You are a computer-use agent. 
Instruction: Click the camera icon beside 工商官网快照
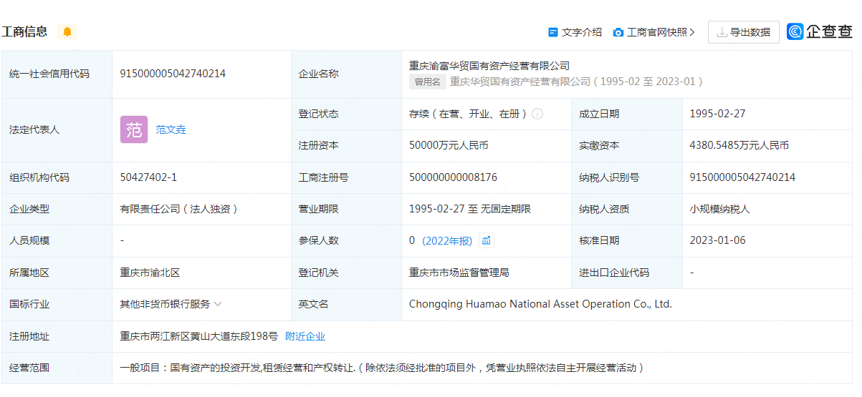click(618, 32)
